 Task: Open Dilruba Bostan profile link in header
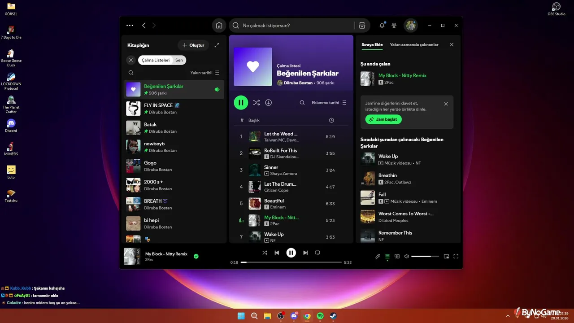[298, 83]
